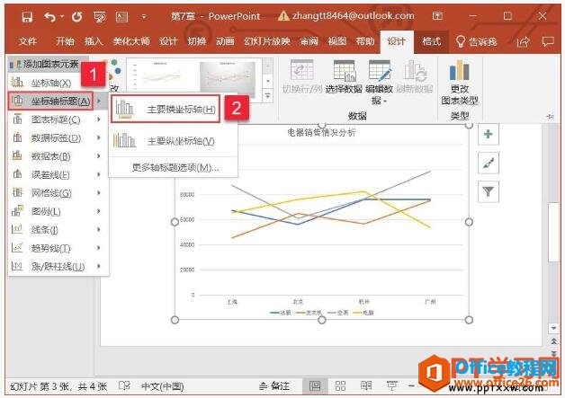The width and height of the screenshot is (565, 398).
Task: Open ribbon display options icon
Action: pyautogui.click(x=437, y=16)
